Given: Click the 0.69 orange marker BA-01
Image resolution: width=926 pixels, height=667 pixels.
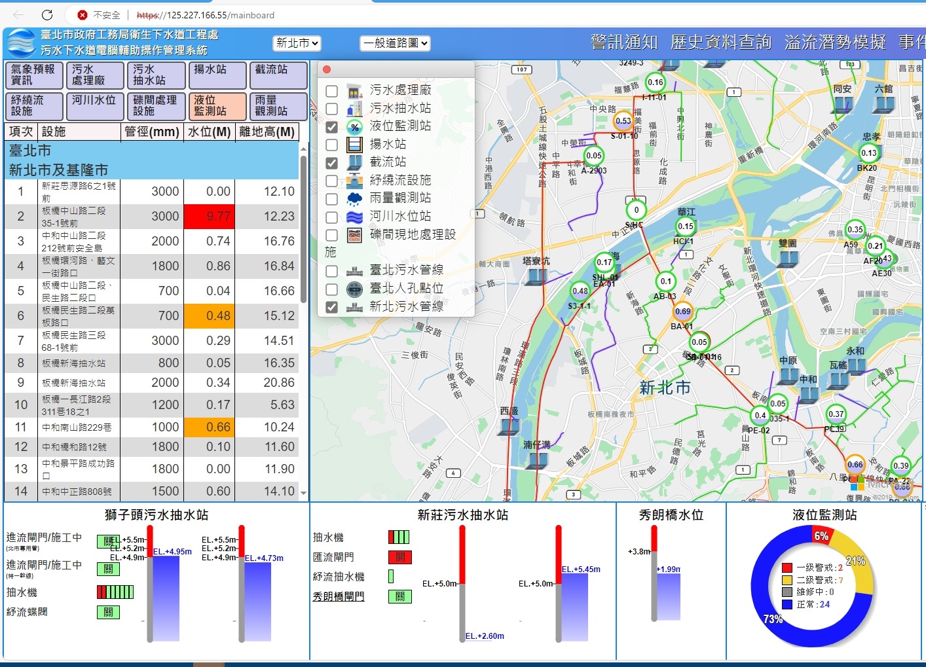Looking at the screenshot, I should tap(682, 312).
